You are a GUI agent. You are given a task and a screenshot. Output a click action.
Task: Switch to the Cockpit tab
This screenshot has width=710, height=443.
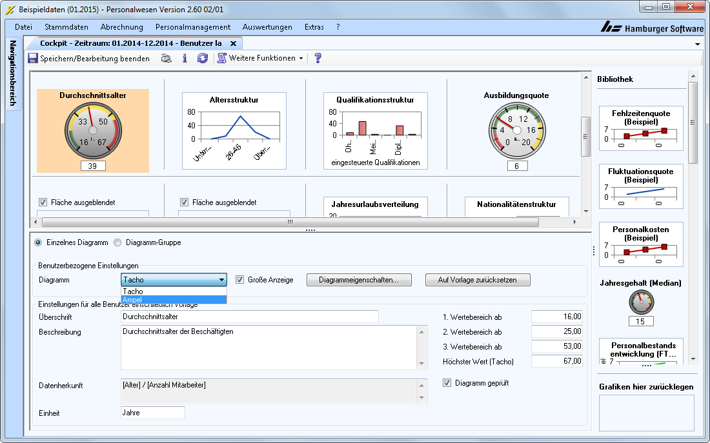131,43
